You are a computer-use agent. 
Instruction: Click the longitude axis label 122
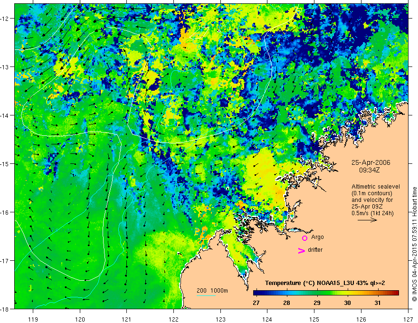(173, 319)
